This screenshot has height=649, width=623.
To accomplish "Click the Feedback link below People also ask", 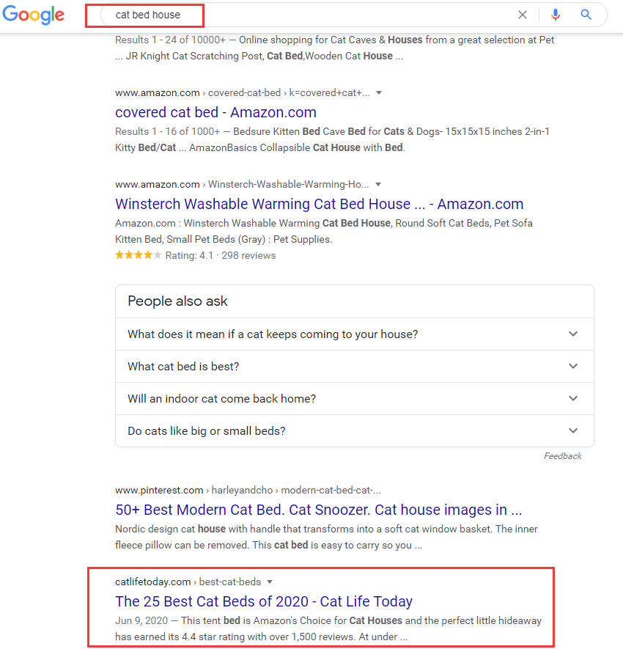I will (x=562, y=456).
